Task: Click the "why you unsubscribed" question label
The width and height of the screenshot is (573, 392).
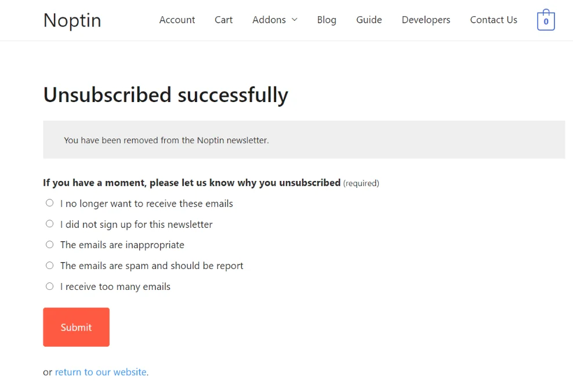Action: tap(192, 183)
